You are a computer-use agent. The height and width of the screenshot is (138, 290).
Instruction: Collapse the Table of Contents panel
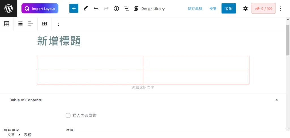[x=276, y=100]
